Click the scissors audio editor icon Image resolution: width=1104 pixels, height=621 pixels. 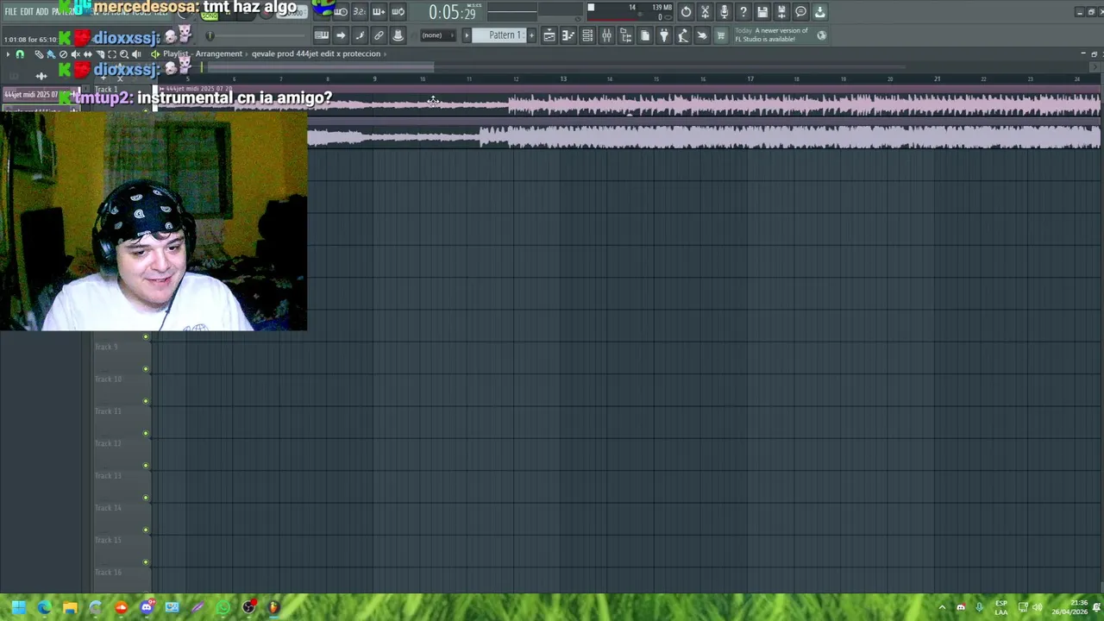pos(705,12)
